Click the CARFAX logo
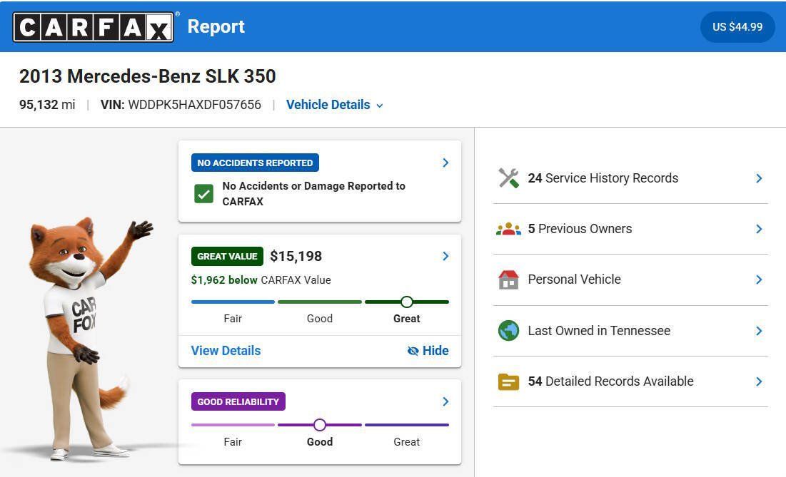The height and width of the screenshot is (477, 786). [94, 26]
